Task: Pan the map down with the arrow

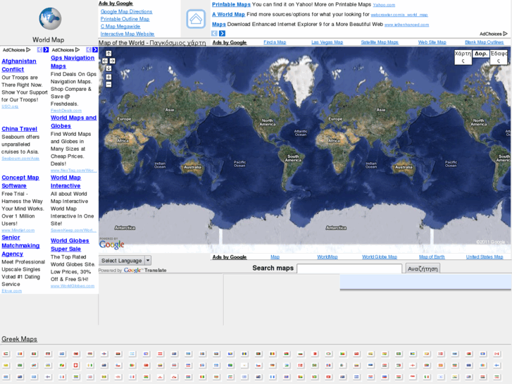Action: 108,68
